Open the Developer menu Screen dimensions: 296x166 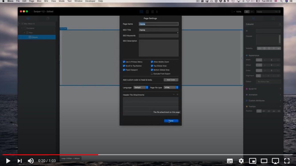pos(90,1)
